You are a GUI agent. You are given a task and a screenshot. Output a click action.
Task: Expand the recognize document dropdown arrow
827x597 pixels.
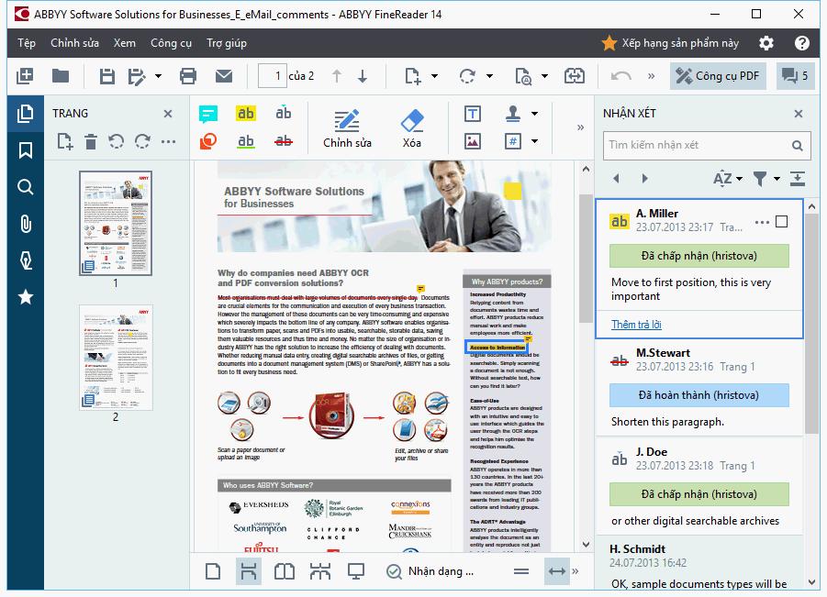pyautogui.click(x=544, y=76)
